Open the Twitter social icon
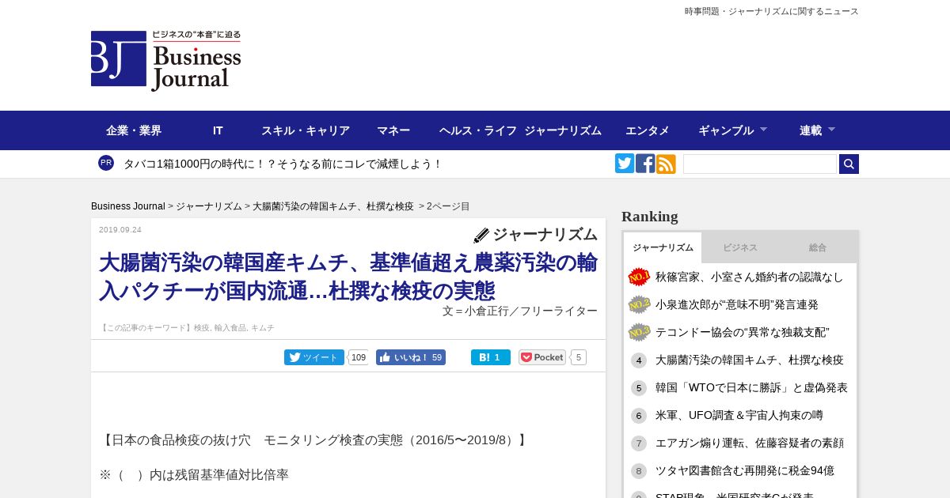 625,164
